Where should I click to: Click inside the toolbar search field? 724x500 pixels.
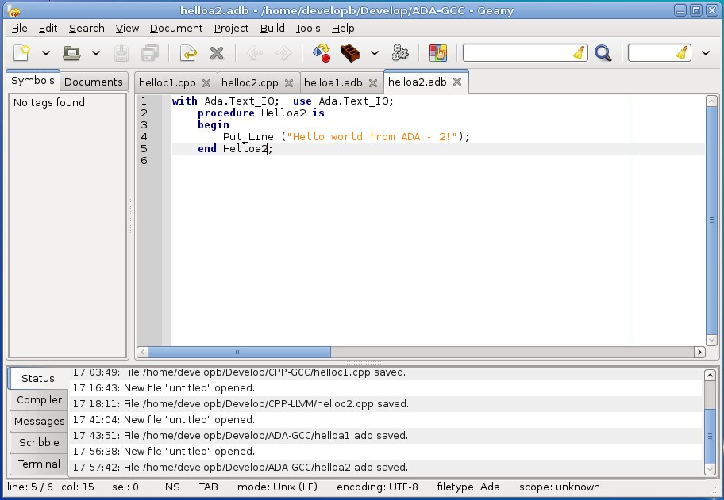coord(518,53)
